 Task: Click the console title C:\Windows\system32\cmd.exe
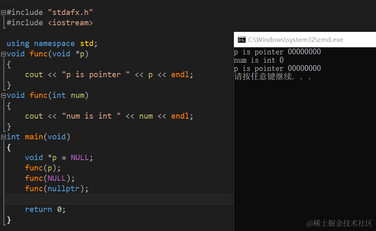(x=295, y=40)
